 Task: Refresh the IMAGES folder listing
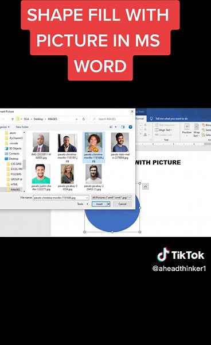[84, 119]
